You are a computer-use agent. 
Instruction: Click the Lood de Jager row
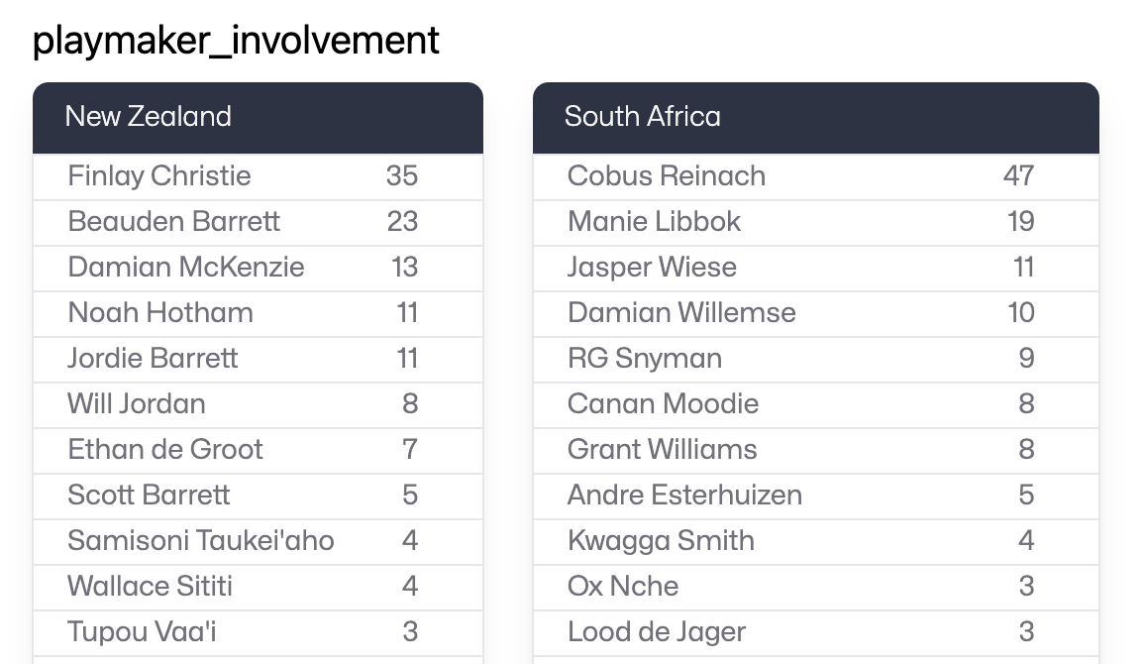coord(816,632)
